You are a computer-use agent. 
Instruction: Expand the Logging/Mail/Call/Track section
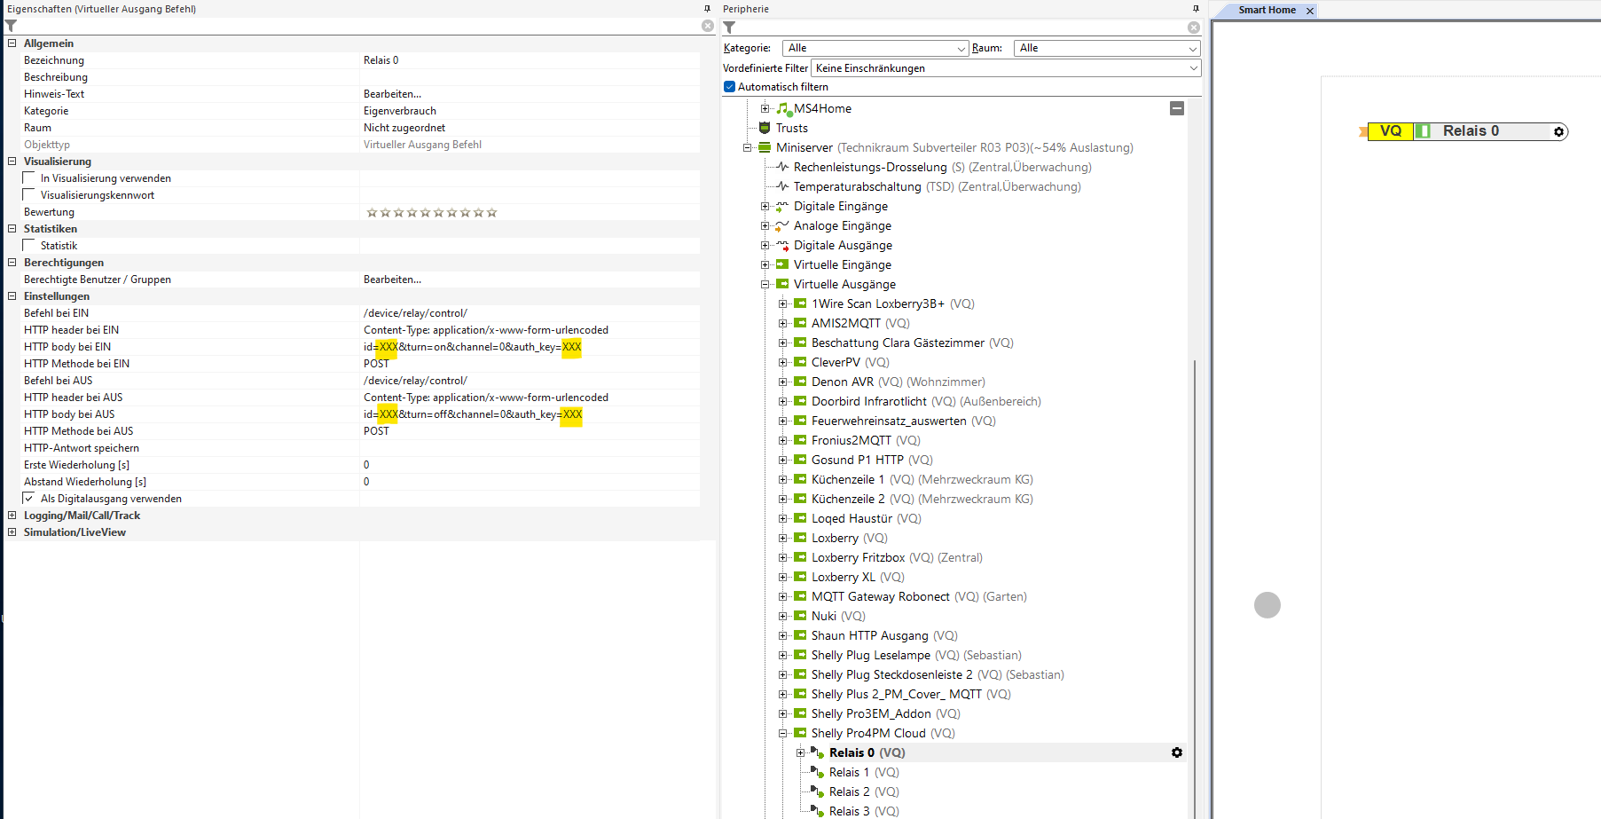point(12,516)
